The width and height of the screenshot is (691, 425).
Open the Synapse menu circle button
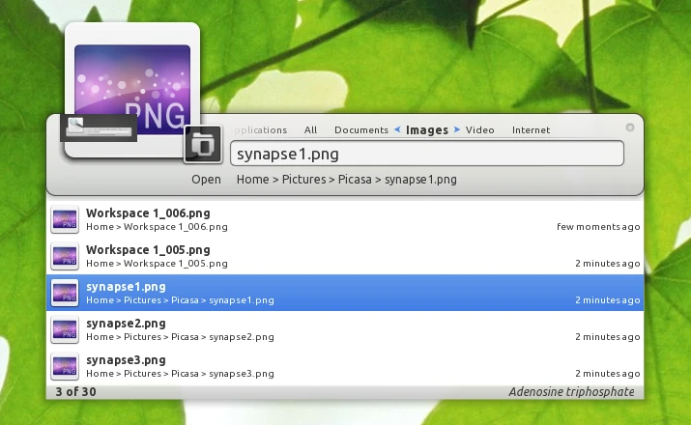pyautogui.click(x=630, y=127)
